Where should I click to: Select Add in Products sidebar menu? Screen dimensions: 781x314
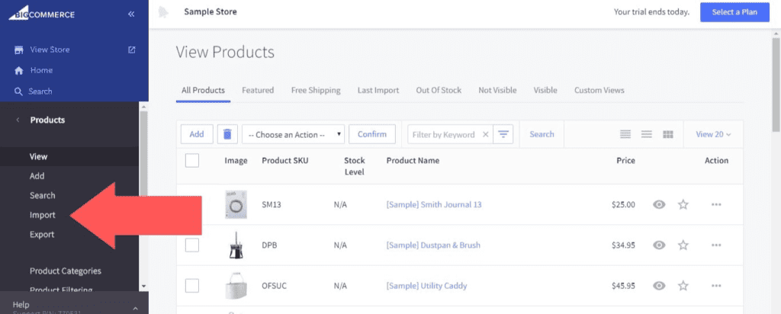[x=37, y=176]
